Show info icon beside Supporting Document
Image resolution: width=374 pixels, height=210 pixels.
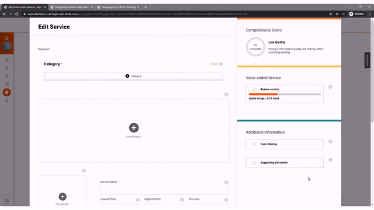point(330,160)
